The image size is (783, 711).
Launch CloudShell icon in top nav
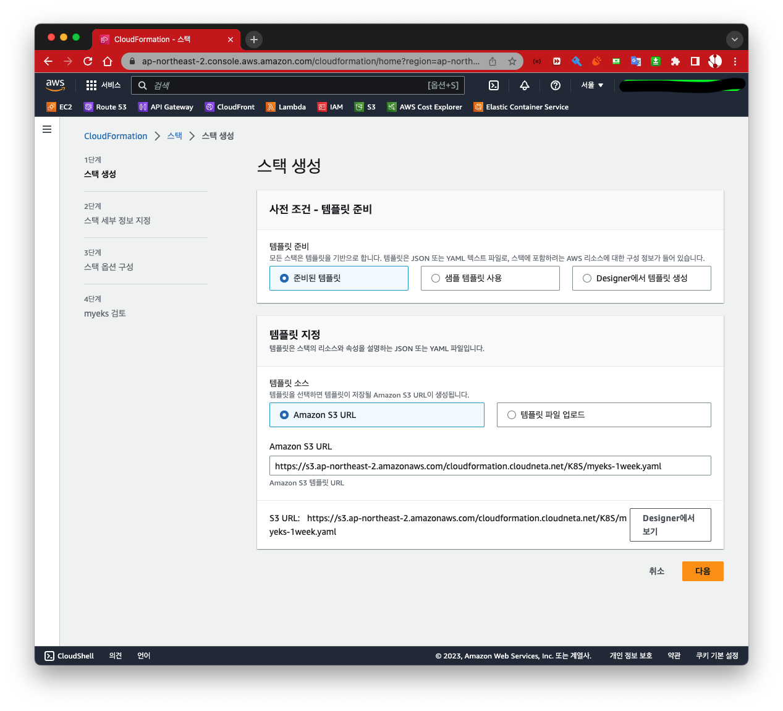[494, 85]
